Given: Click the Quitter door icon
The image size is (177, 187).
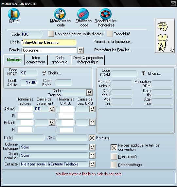Looking at the screenshot, I should [x=14, y=14].
